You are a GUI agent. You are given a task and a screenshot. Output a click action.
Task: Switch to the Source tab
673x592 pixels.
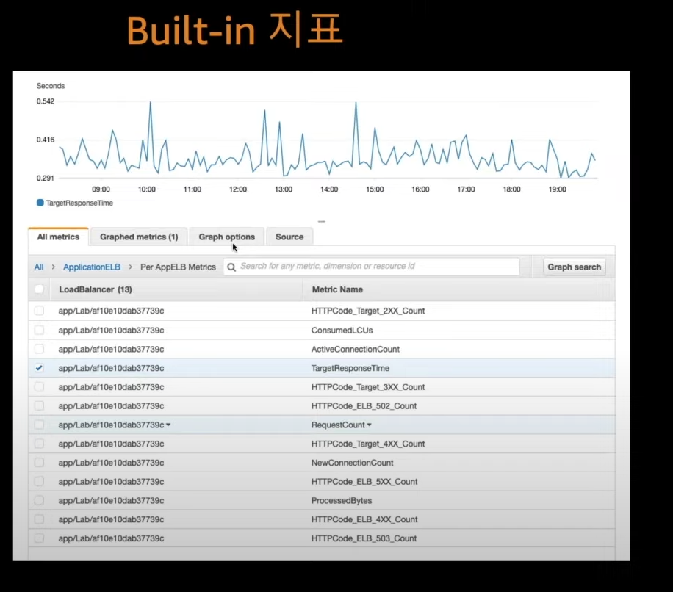point(289,237)
